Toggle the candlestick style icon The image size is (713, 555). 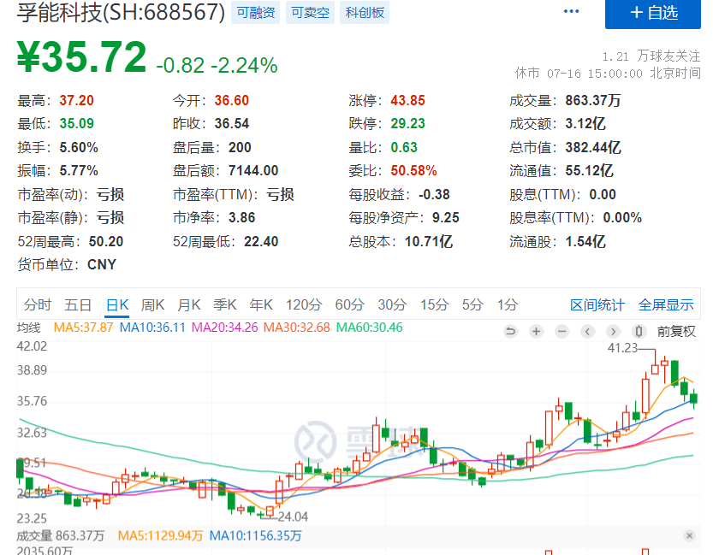click(x=639, y=332)
